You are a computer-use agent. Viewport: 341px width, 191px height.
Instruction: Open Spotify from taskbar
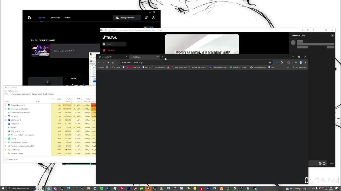click(102, 189)
